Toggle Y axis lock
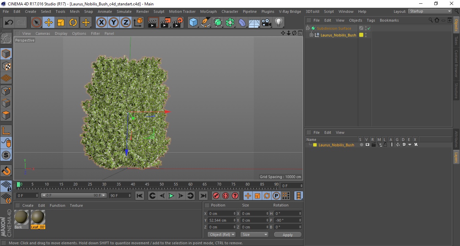Screen dimensions: 460x246 click(114, 23)
